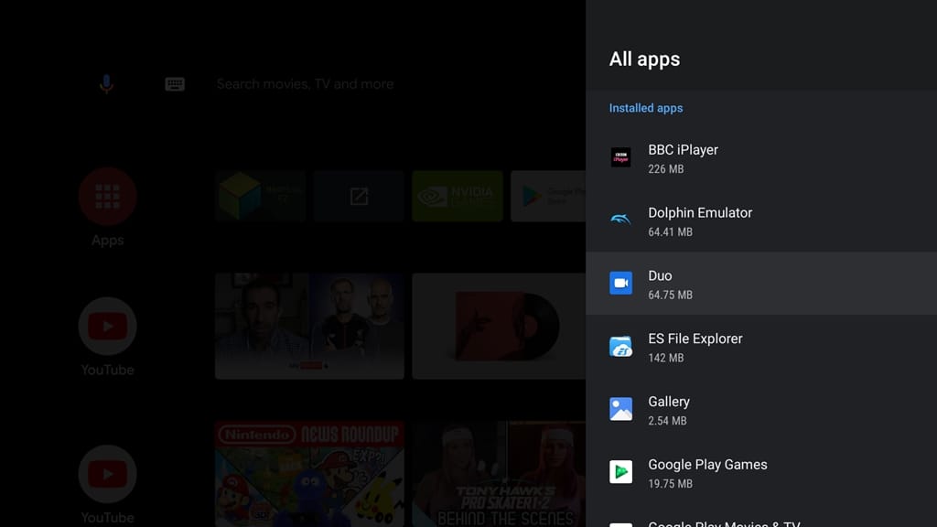Open the Google Play Store tile
This screenshot has width=937, height=527.
tap(547, 196)
